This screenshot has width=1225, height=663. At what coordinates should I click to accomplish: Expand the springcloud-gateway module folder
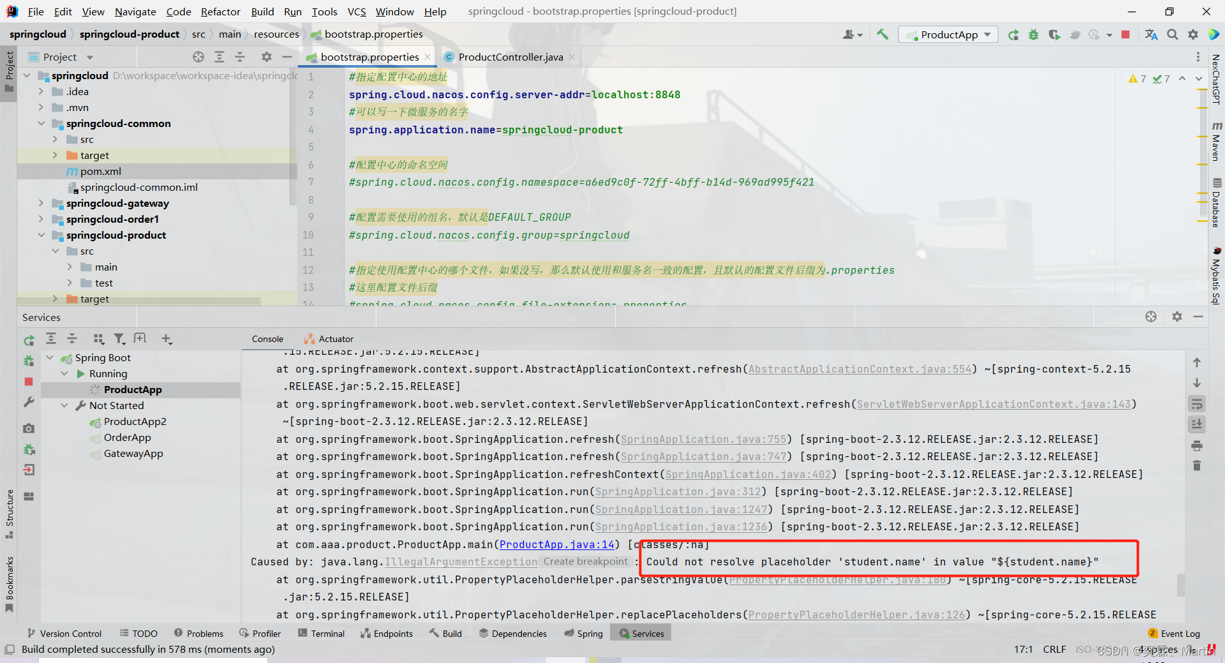pos(41,203)
